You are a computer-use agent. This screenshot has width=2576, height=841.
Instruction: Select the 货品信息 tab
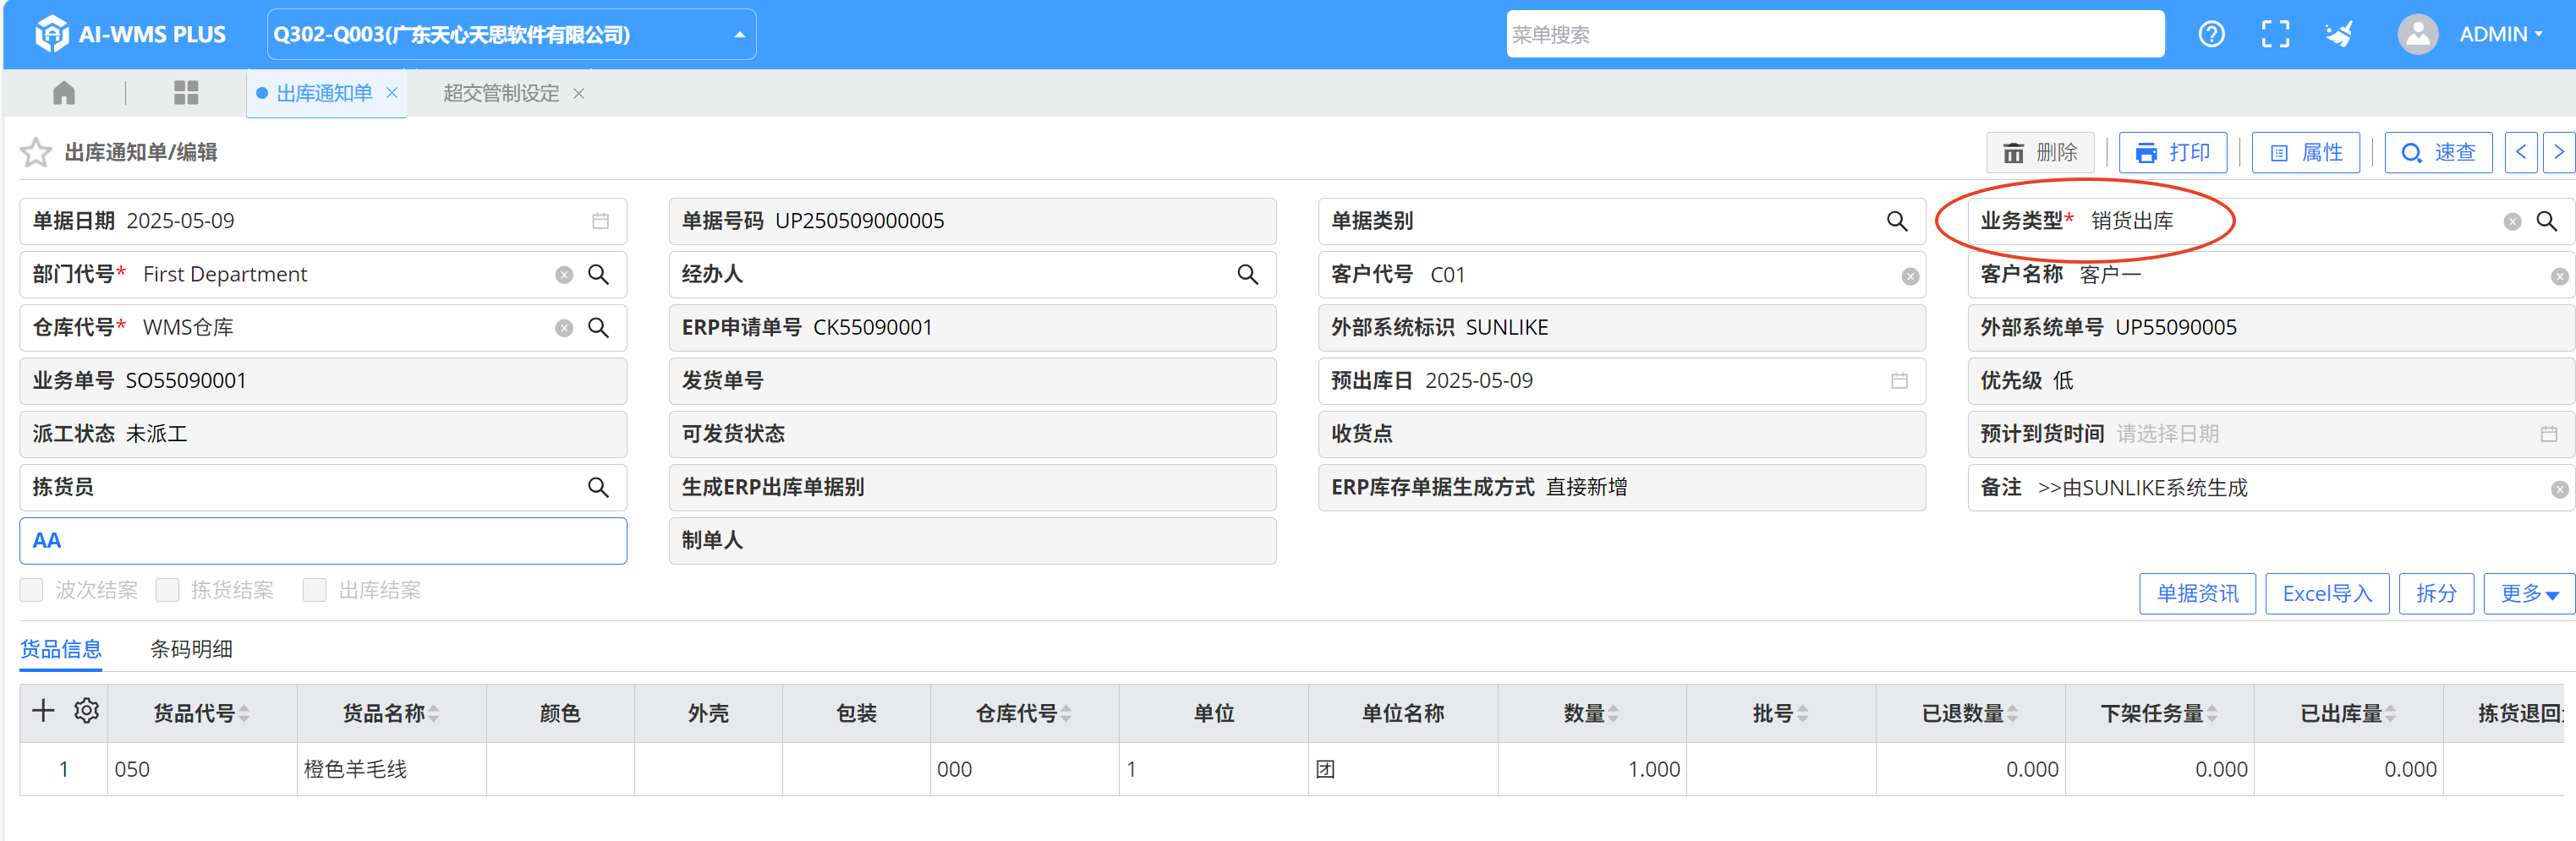click(x=61, y=649)
